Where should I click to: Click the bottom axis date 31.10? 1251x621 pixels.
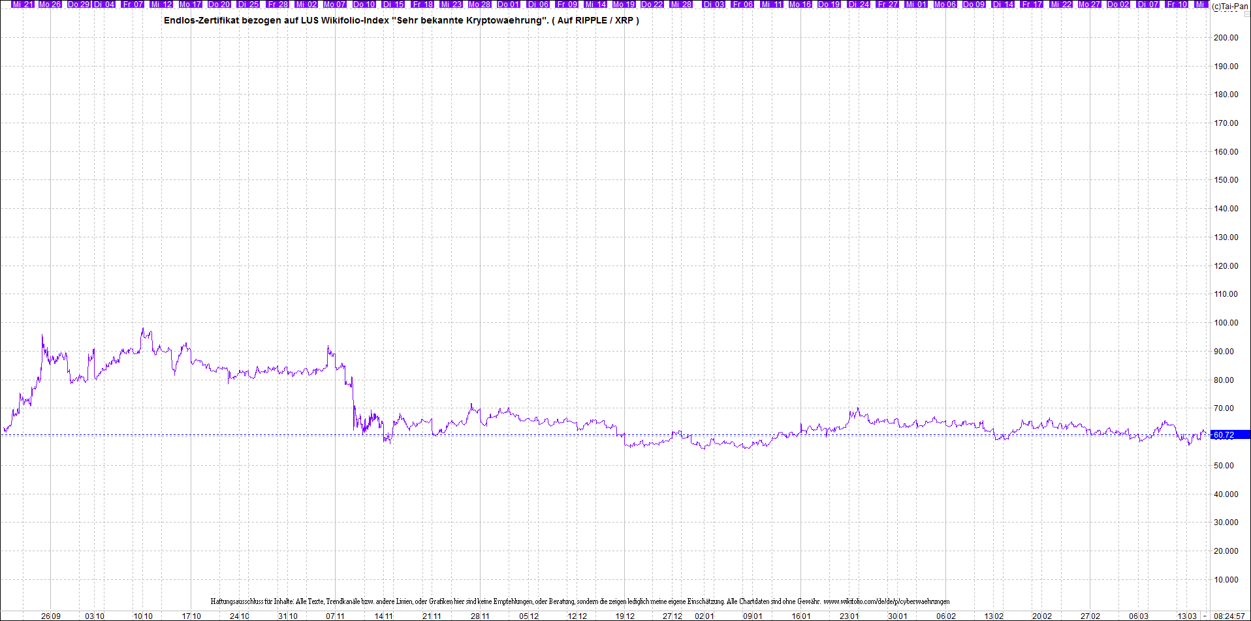click(x=288, y=616)
